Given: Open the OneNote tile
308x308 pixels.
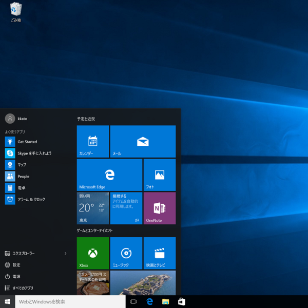Looking at the screenshot, I should [x=159, y=208].
